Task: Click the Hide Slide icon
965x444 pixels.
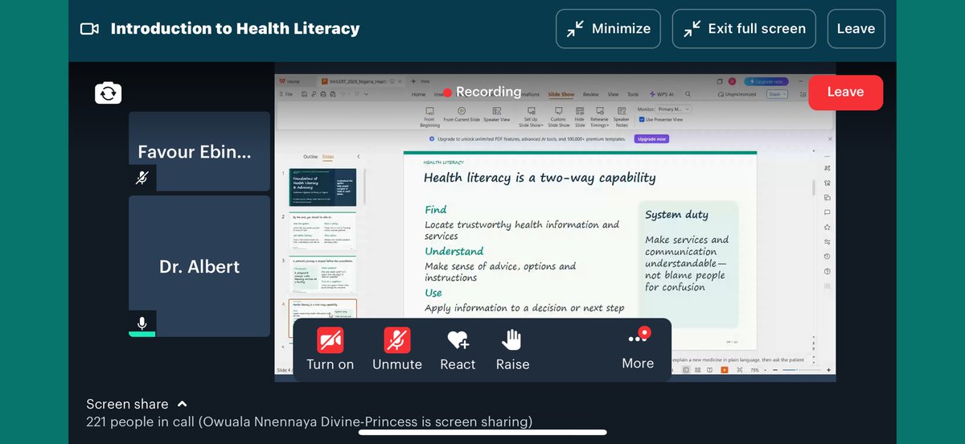Action: 580,117
